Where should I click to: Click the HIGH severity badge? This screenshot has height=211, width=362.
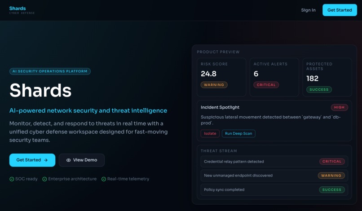click(340, 107)
